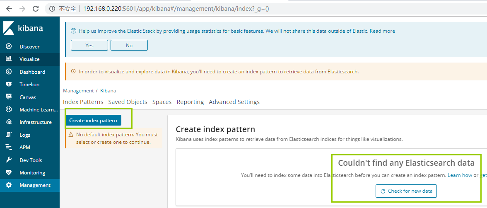Click the Kibana breadcrumb link

tap(108, 90)
